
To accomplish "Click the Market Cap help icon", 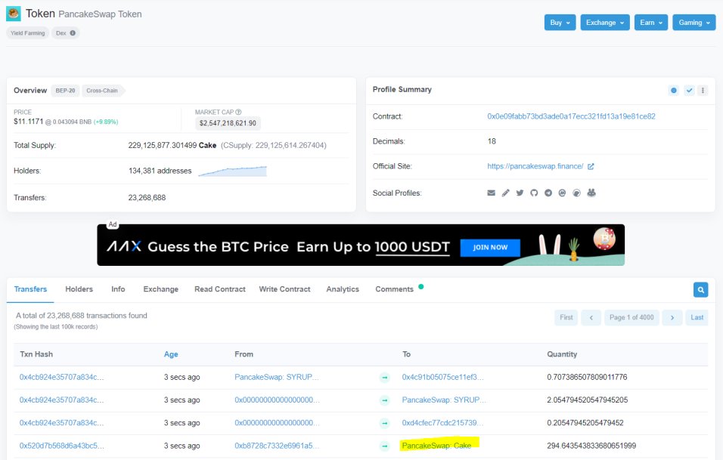I will click(238, 112).
